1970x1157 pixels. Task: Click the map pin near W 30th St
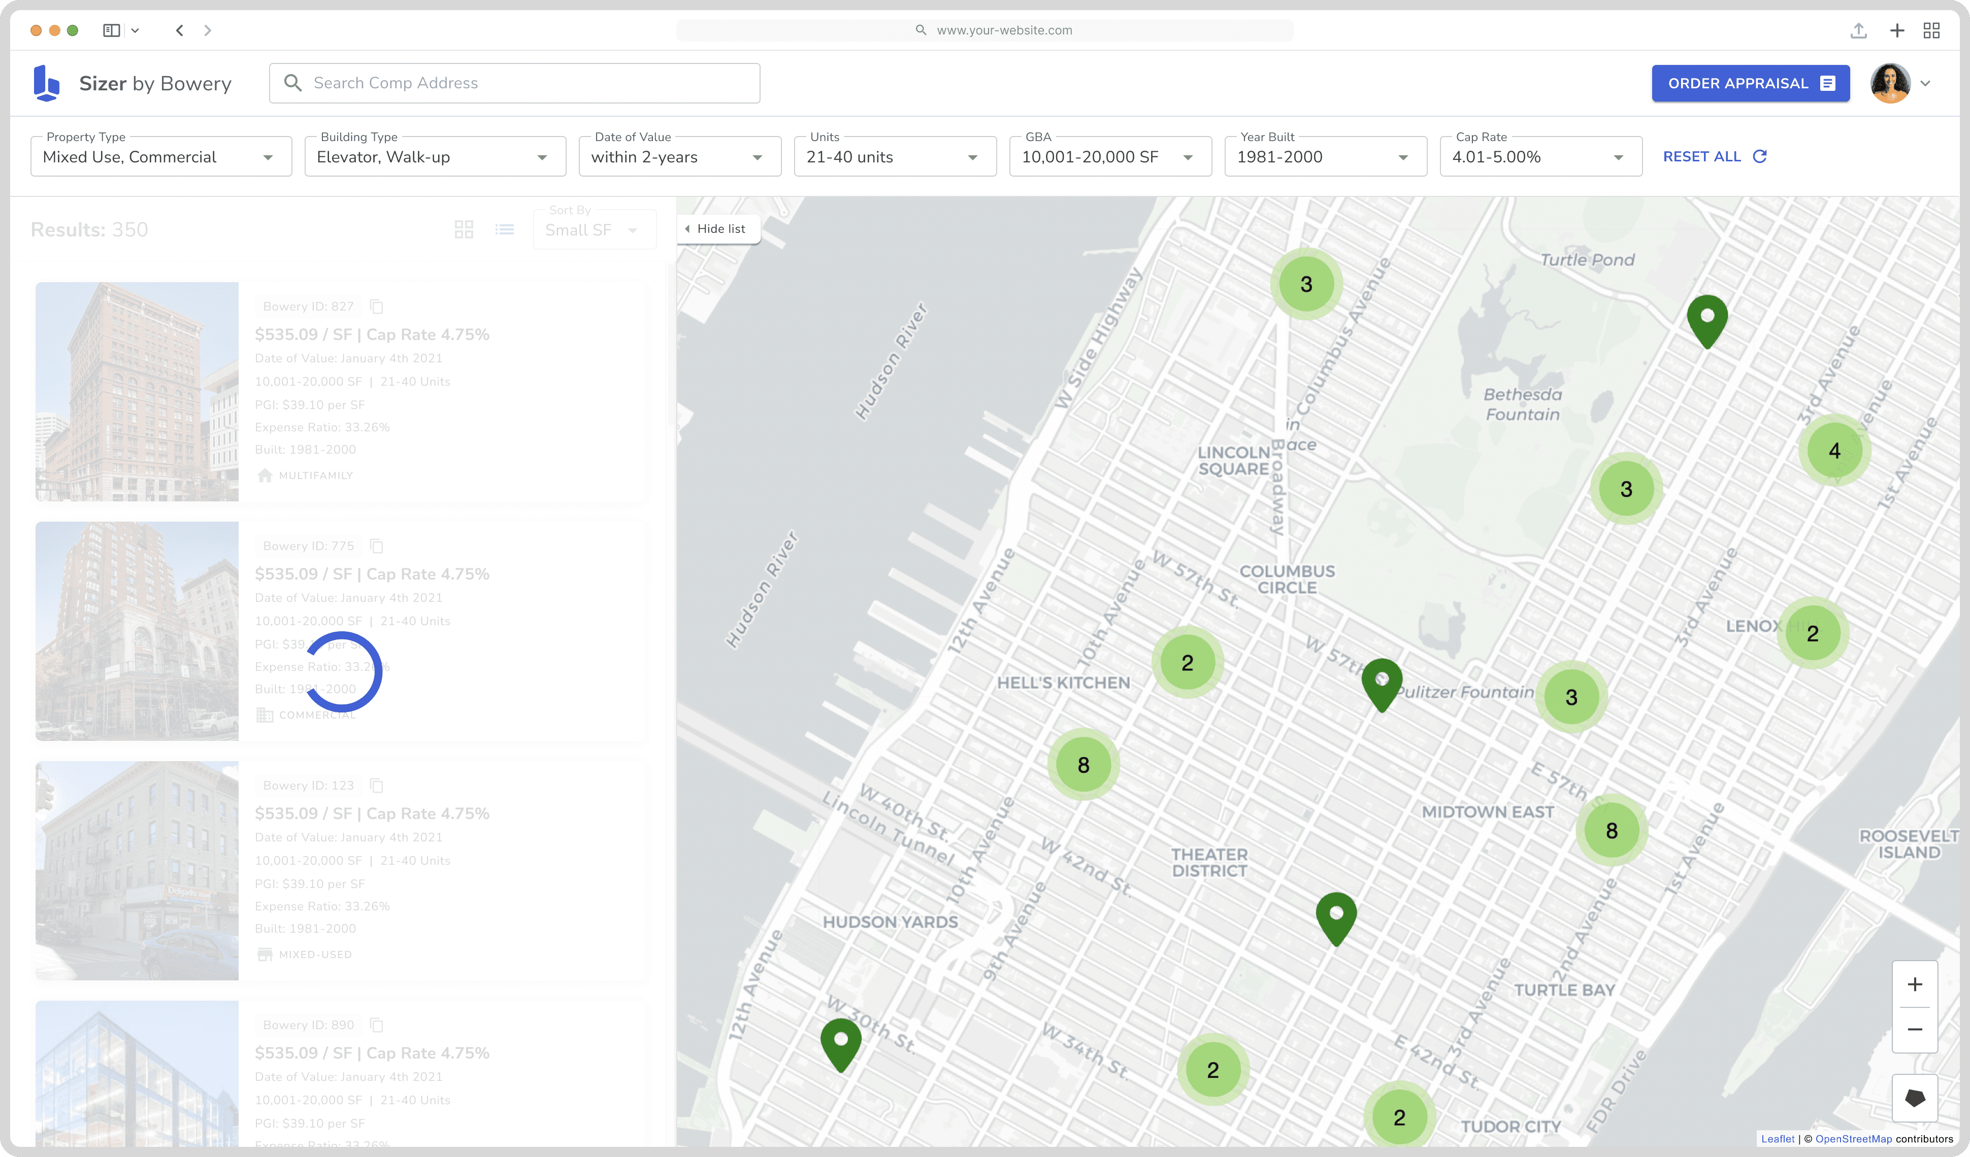point(841,1044)
